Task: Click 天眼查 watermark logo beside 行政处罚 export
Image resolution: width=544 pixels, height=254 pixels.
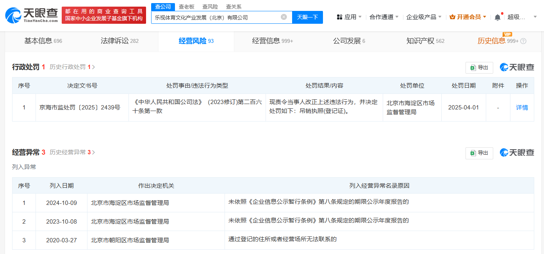Action: tap(517, 67)
